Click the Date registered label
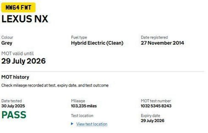Viewport: 208px width, 133px height. point(154,37)
